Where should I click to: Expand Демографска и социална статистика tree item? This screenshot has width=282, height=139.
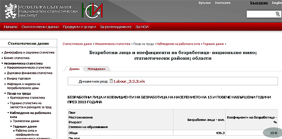29,53
